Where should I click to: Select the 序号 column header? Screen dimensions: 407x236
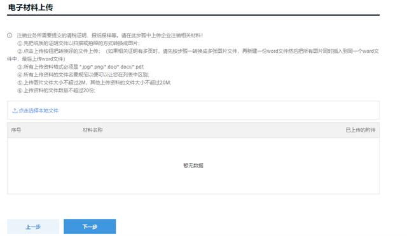click(x=16, y=130)
